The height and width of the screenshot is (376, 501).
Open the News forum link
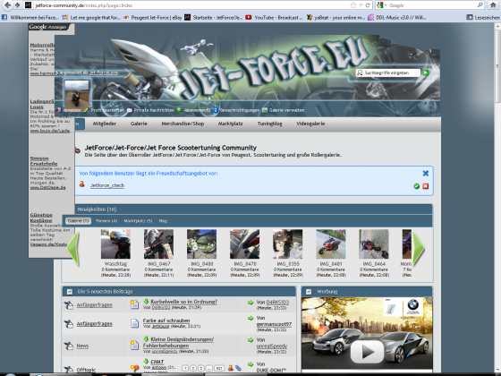click(82, 346)
